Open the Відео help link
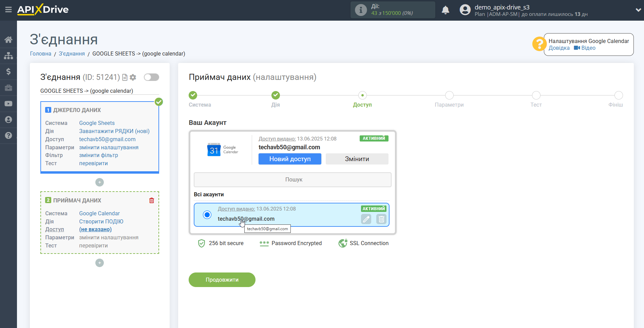 click(x=585, y=48)
